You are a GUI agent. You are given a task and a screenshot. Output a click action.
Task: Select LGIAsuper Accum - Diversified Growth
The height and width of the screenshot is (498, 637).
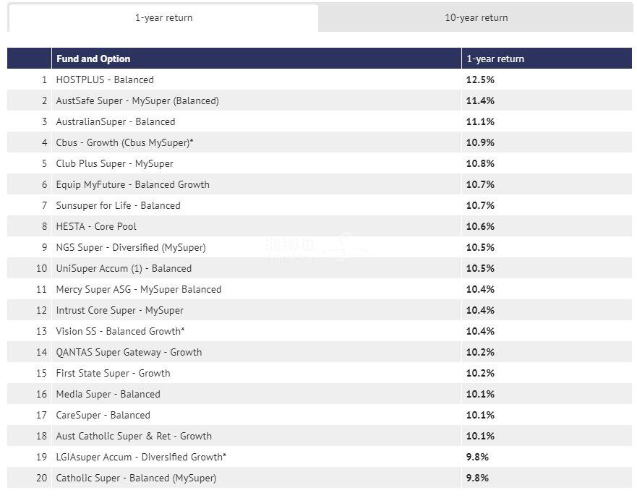point(141,457)
